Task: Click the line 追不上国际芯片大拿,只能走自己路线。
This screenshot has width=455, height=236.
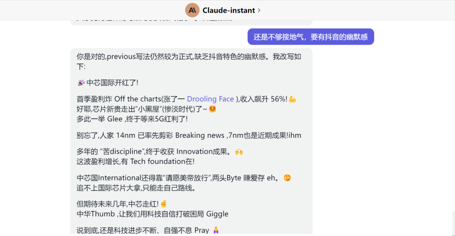Action: click(137, 188)
